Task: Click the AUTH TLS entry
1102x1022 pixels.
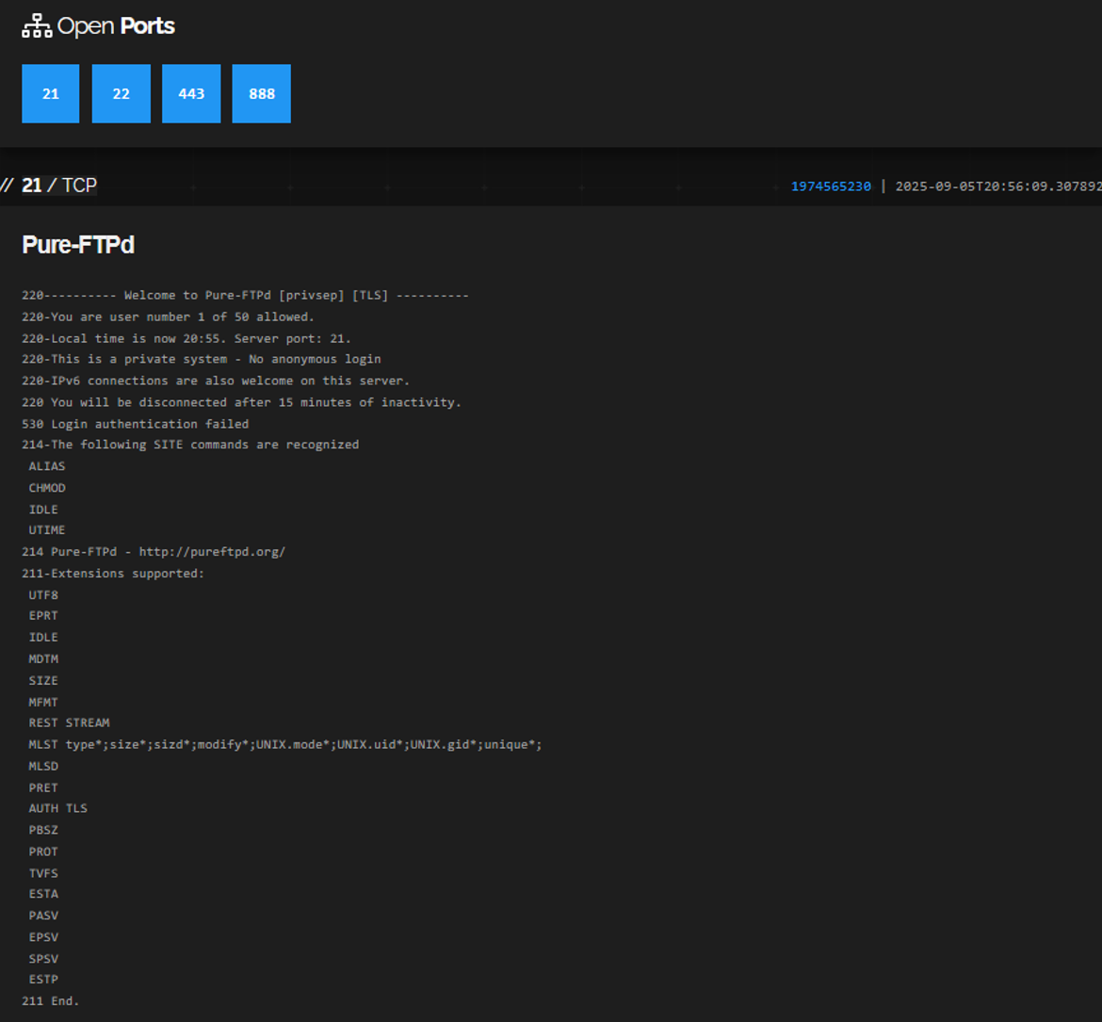Action: coord(58,808)
